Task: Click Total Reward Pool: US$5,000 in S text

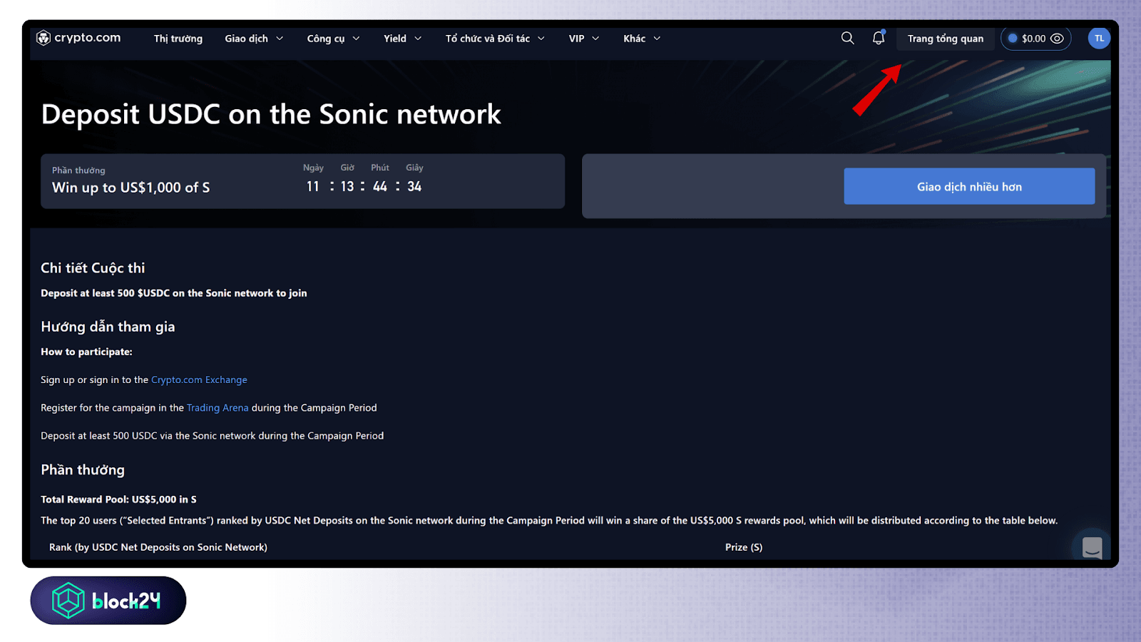Action: click(x=118, y=499)
